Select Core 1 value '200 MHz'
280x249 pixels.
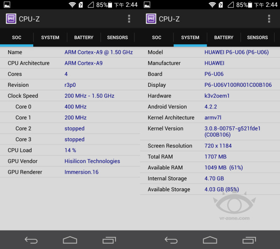pos(75,118)
